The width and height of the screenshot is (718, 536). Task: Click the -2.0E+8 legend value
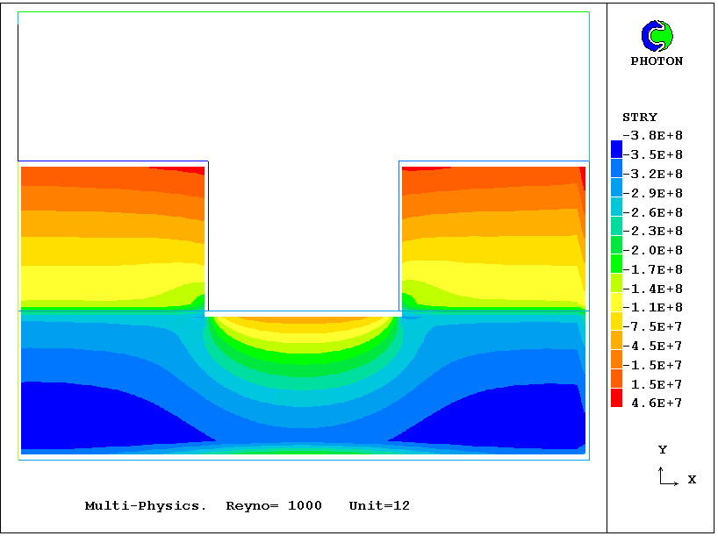pyautogui.click(x=652, y=251)
